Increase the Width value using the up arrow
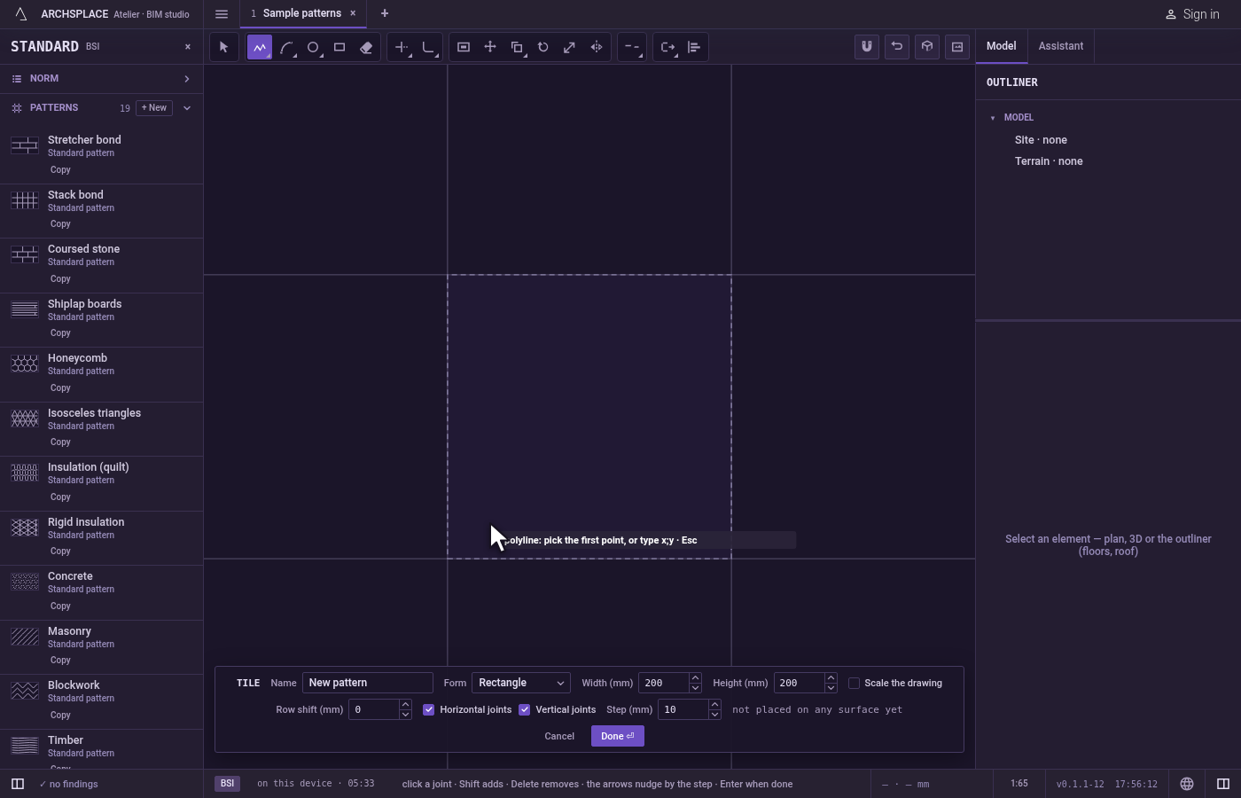 coord(695,678)
